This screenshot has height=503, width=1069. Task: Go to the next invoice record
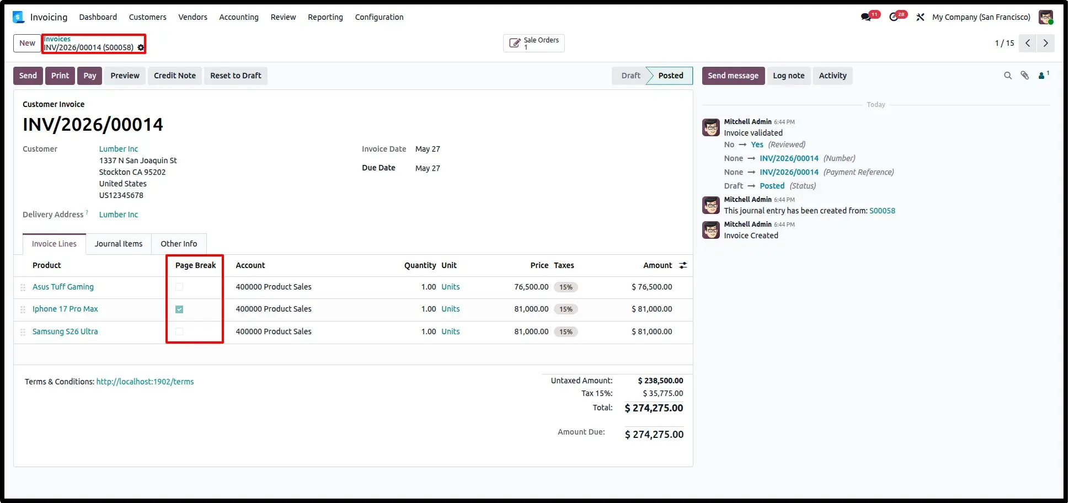(x=1045, y=43)
